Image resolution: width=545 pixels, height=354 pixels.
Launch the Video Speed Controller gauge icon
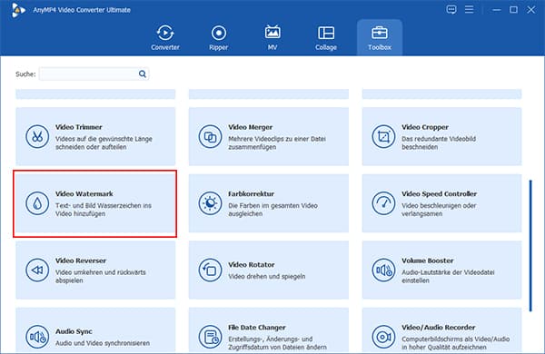(x=383, y=203)
